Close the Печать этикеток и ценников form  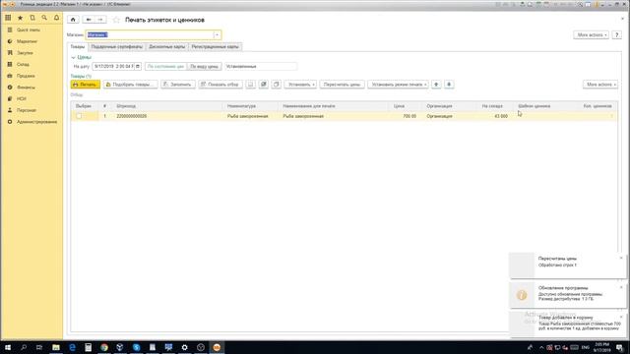pos(623,19)
